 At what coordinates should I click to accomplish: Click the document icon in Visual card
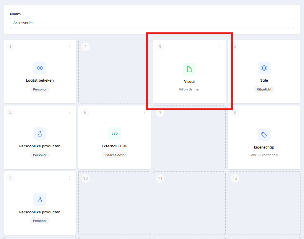click(x=189, y=69)
